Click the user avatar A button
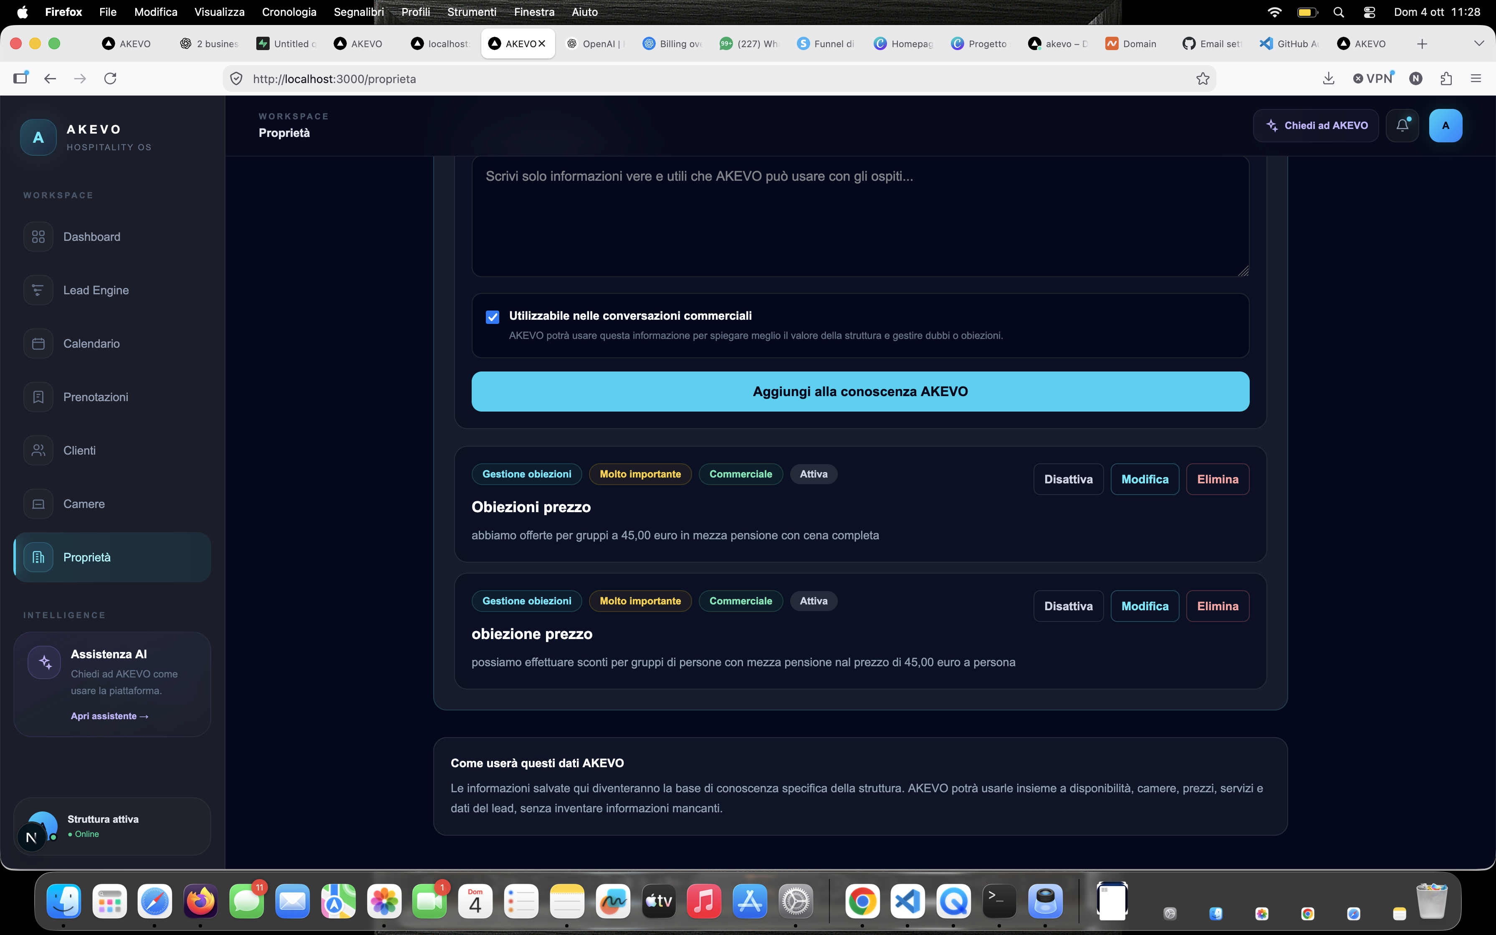The height and width of the screenshot is (935, 1496). 1445,126
